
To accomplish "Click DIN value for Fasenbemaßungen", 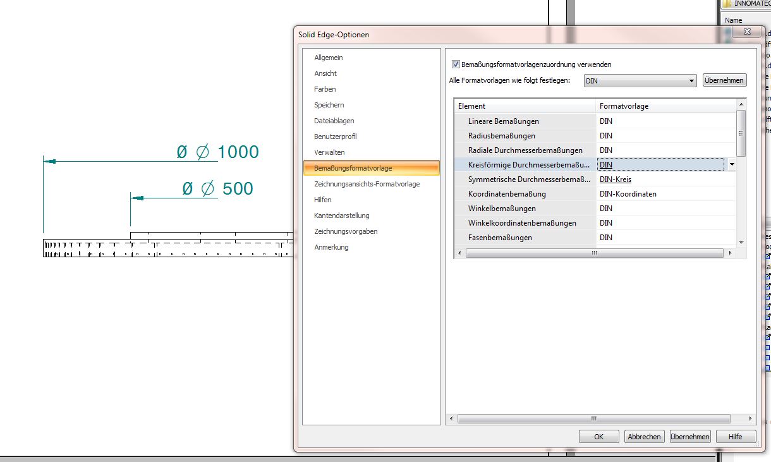I will [x=606, y=237].
